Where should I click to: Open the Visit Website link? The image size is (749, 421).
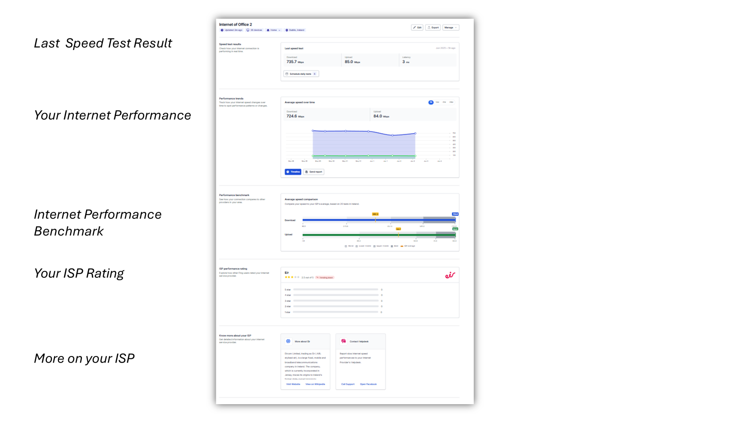point(293,384)
